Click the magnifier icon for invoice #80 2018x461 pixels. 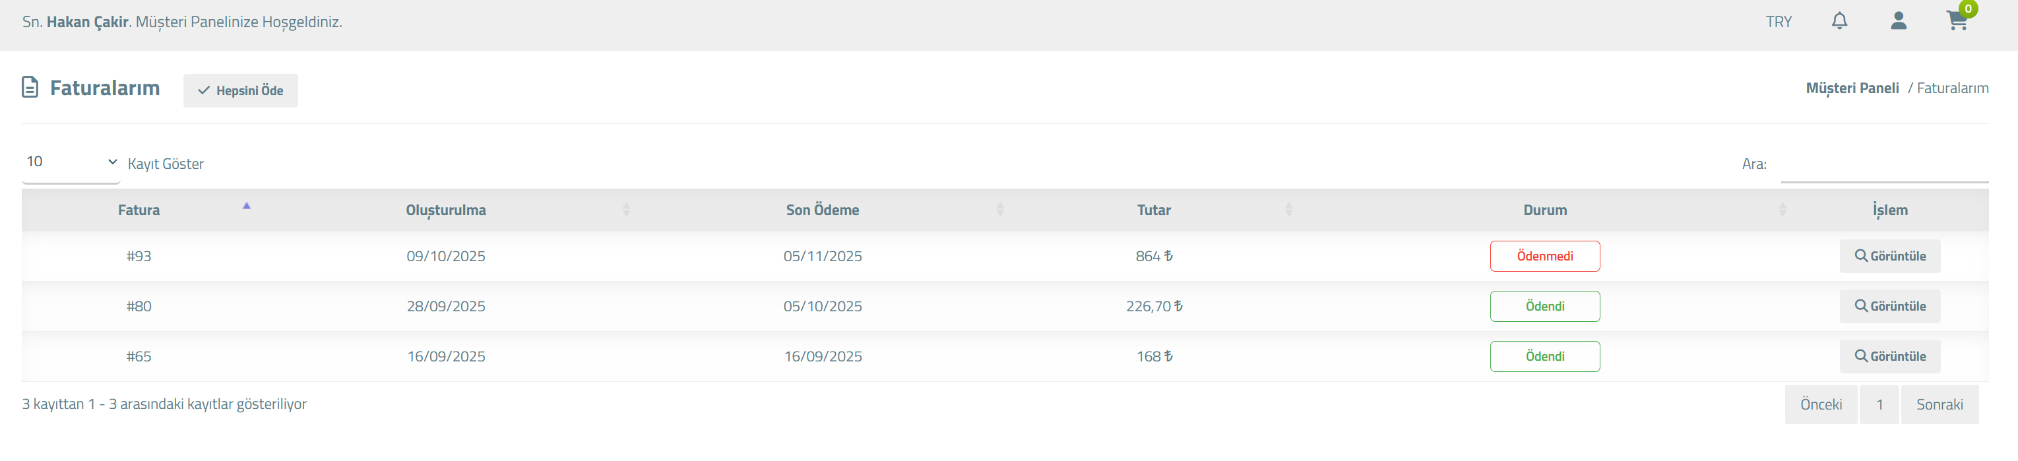point(1860,306)
